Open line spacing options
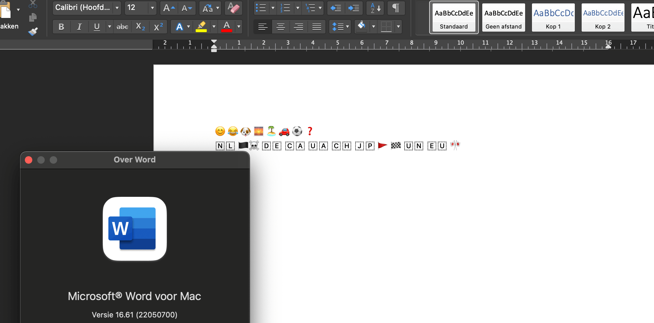This screenshot has width=654, height=323. point(340,27)
